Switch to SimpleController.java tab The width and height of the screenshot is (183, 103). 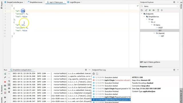(15, 2)
